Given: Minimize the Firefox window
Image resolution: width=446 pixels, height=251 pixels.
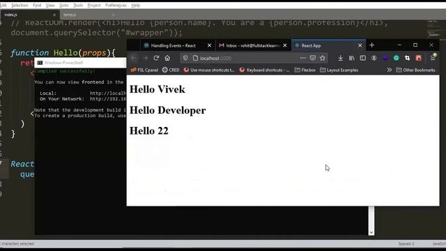Looking at the screenshot, I should pyautogui.click(x=399, y=45).
